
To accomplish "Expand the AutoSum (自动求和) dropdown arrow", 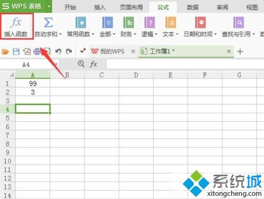I will (x=60, y=34).
